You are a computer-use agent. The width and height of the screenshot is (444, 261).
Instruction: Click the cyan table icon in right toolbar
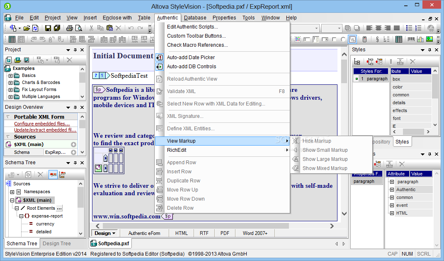pyautogui.click(x=399, y=39)
